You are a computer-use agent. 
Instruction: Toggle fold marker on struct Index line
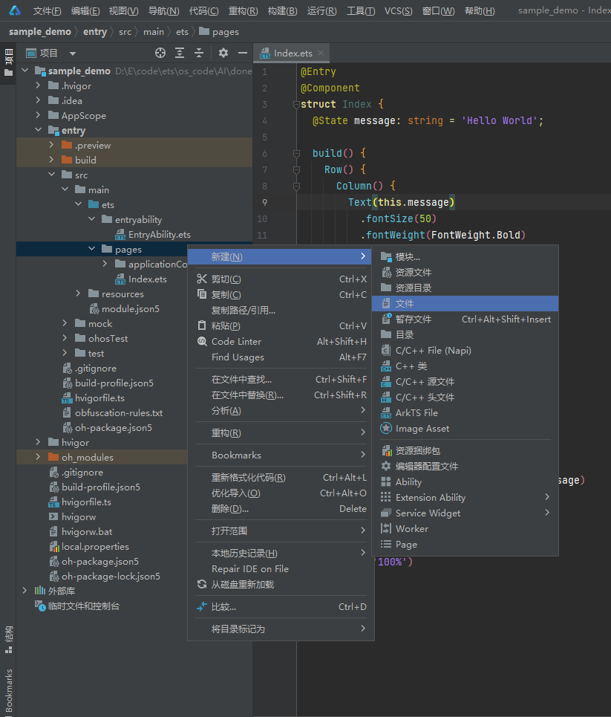pyautogui.click(x=296, y=105)
